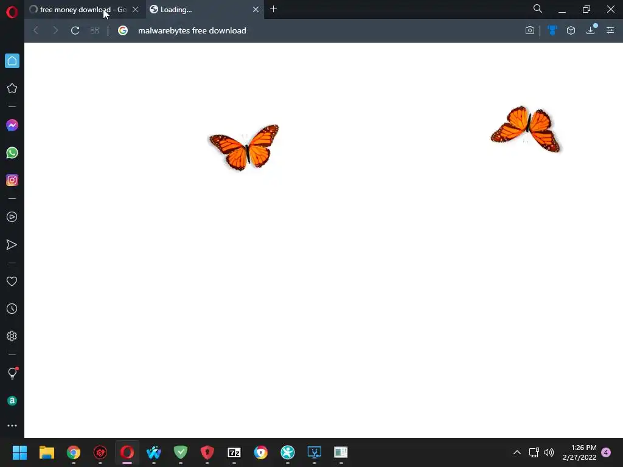
Task: Take a snapshot with the camera icon
Action: (x=530, y=30)
